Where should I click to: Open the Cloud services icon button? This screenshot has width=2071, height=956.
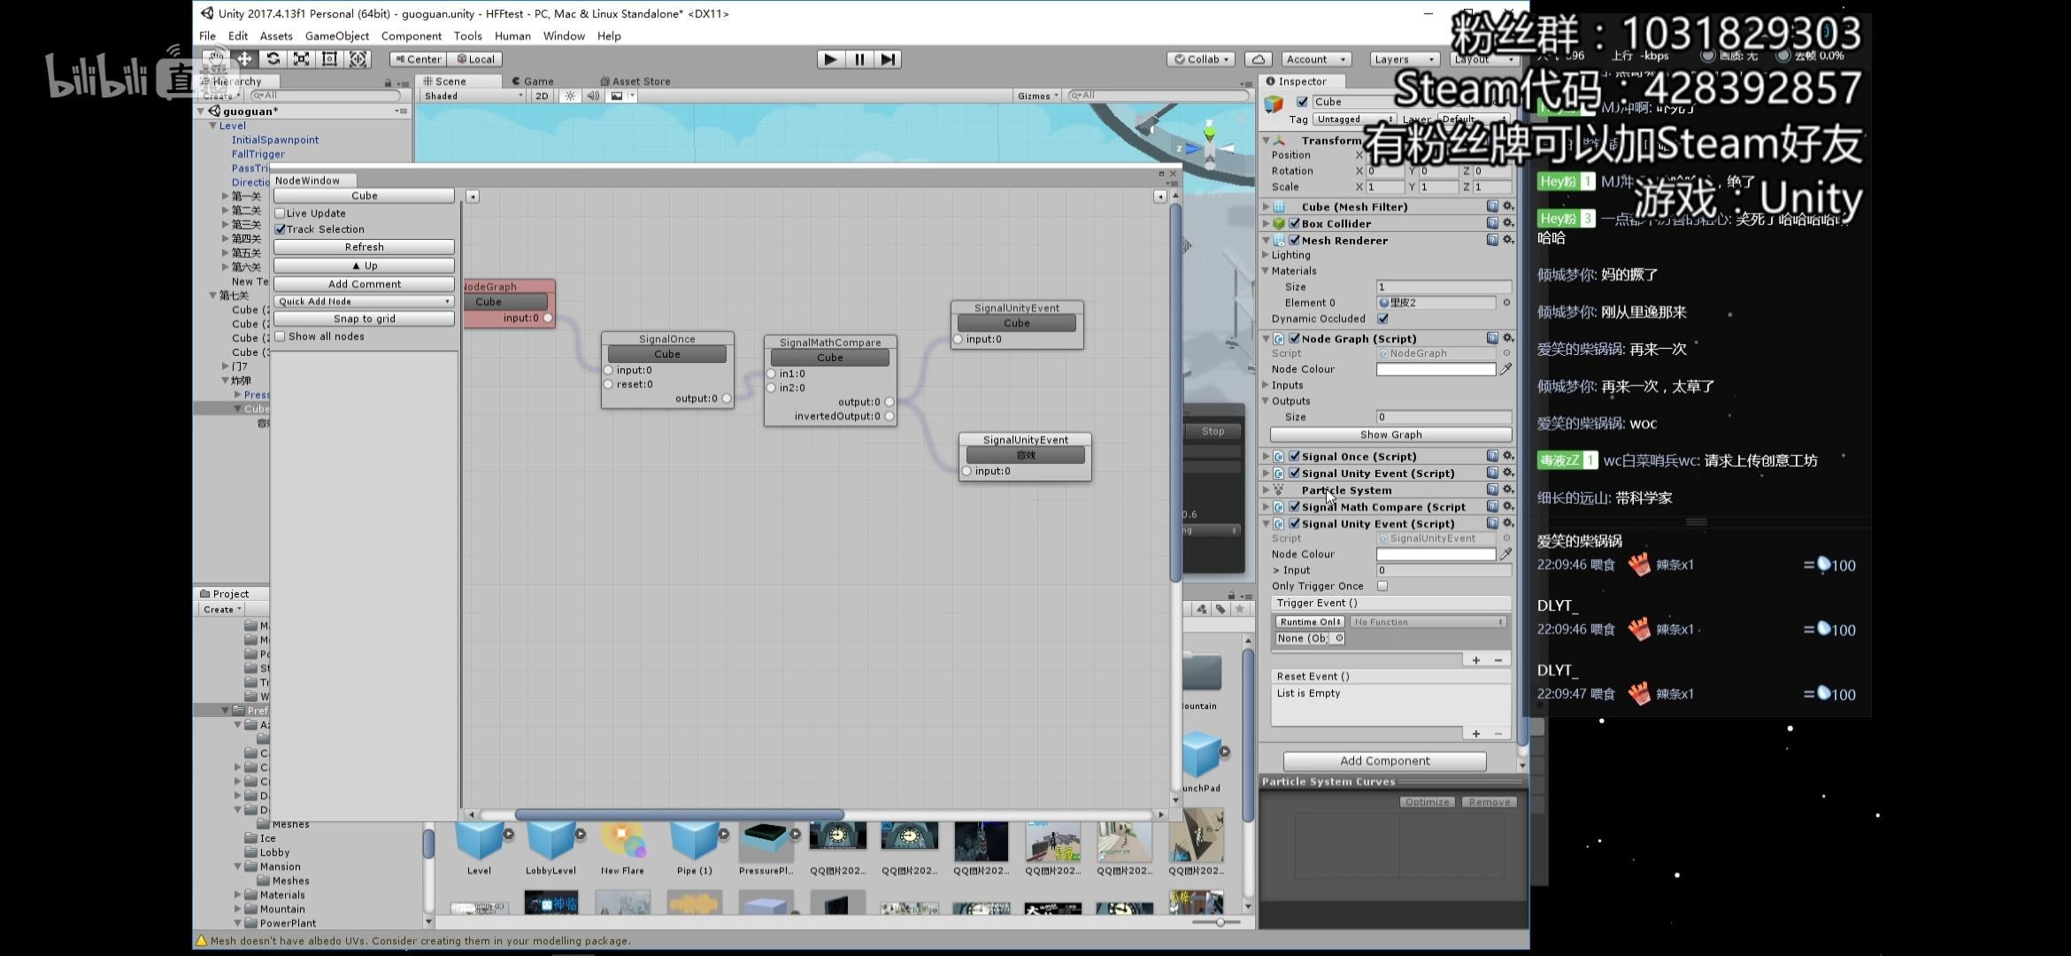[1259, 59]
